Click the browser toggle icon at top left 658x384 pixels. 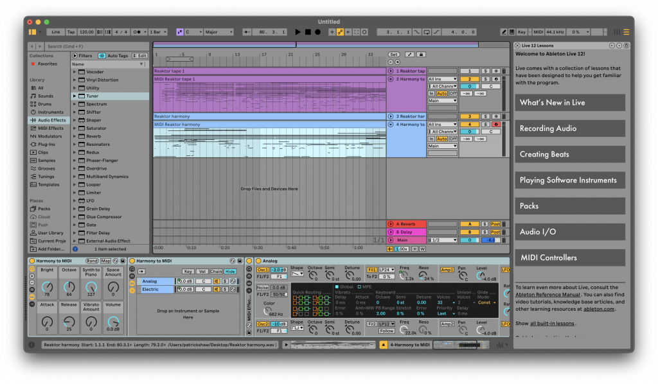coord(32,32)
